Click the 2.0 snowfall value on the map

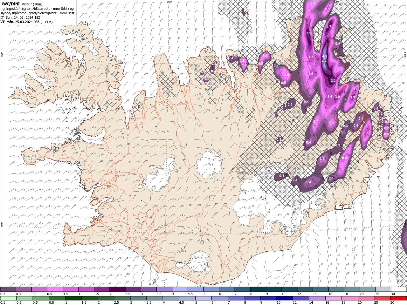pos(337,97)
